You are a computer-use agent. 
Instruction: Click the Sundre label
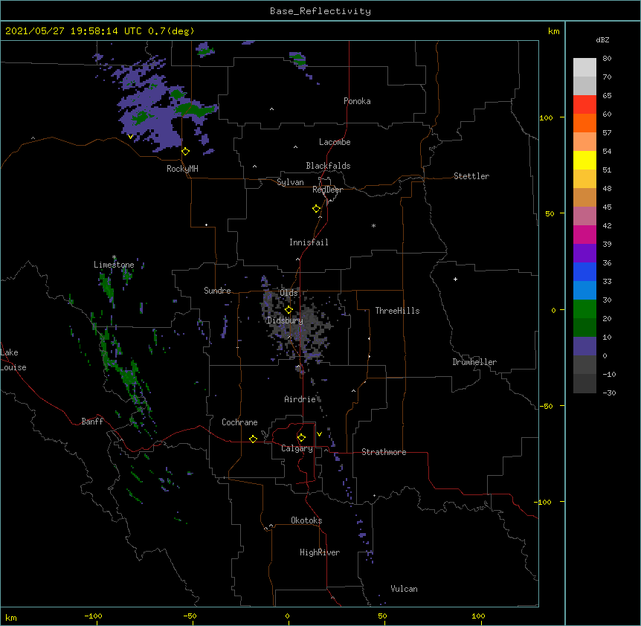(217, 291)
